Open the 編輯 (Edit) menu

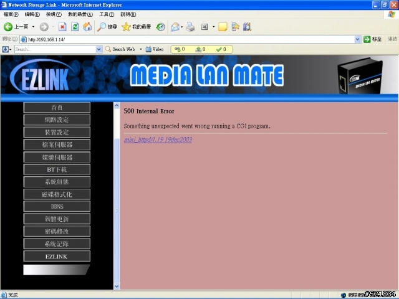[x=32, y=14]
